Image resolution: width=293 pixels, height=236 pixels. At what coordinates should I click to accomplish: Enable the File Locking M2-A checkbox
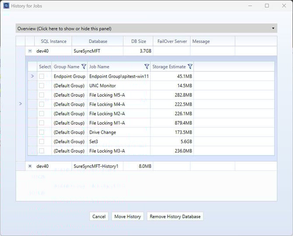pyautogui.click(x=42, y=113)
